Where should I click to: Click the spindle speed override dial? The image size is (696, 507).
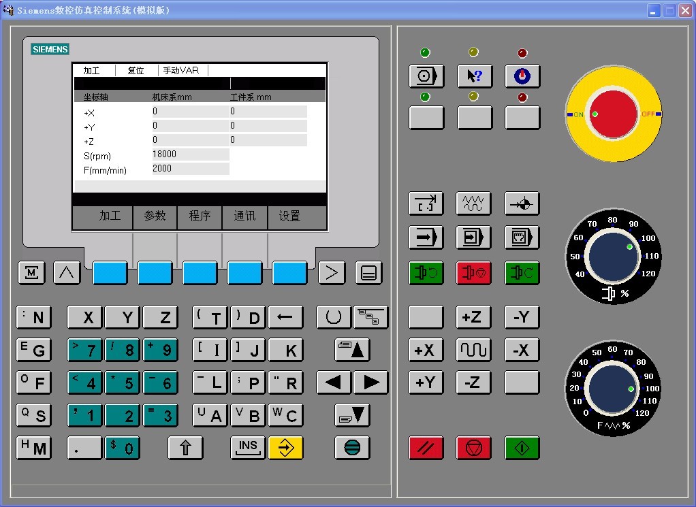pos(612,256)
